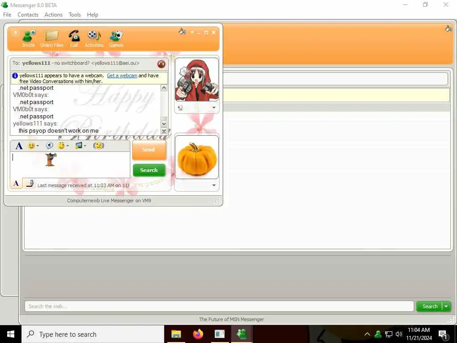Follow the 'Get a webcam' link
The height and width of the screenshot is (343, 457).
[x=122, y=75]
